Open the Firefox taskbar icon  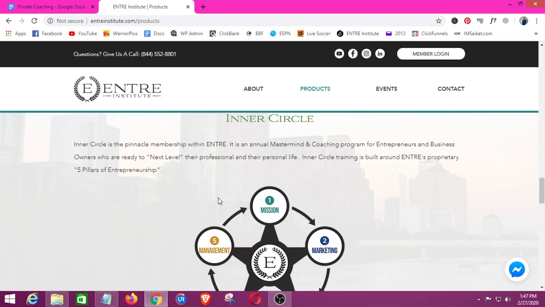131,299
